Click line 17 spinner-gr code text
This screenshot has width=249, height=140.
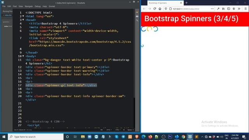point(61,85)
